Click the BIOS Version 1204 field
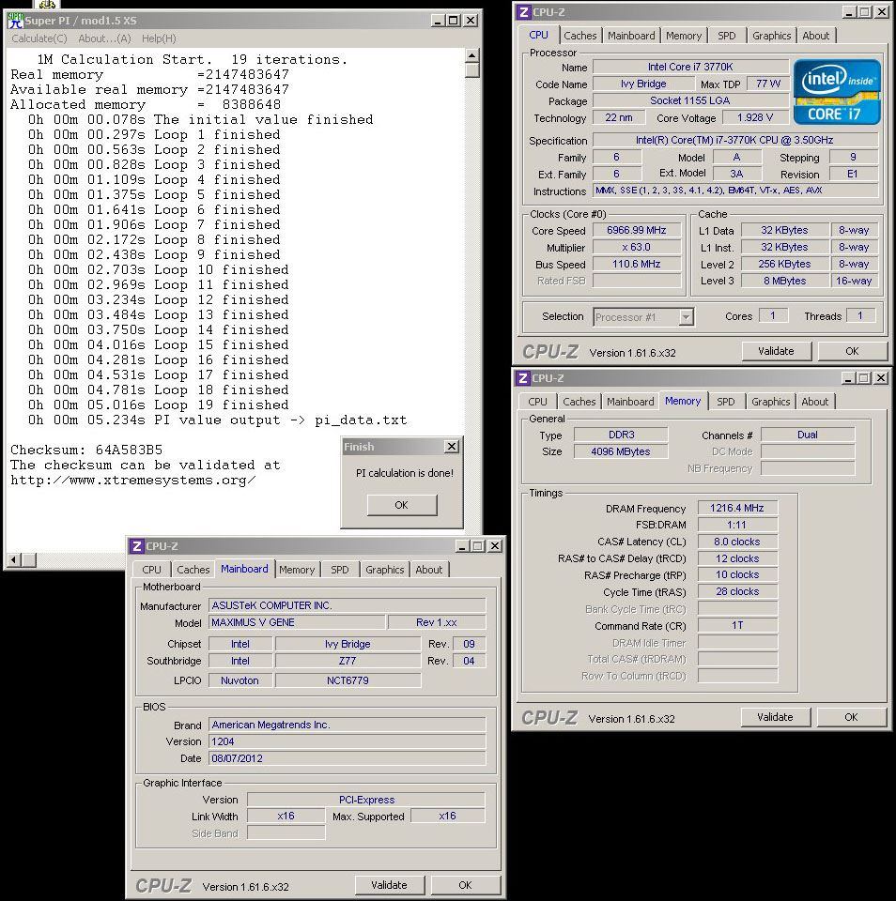 (348, 741)
